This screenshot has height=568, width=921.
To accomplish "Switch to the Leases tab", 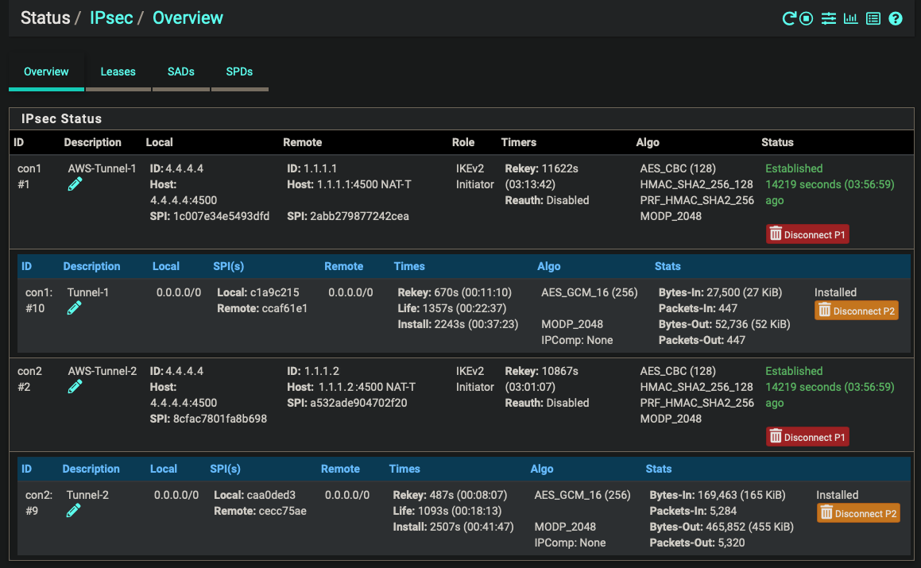I will pos(118,71).
